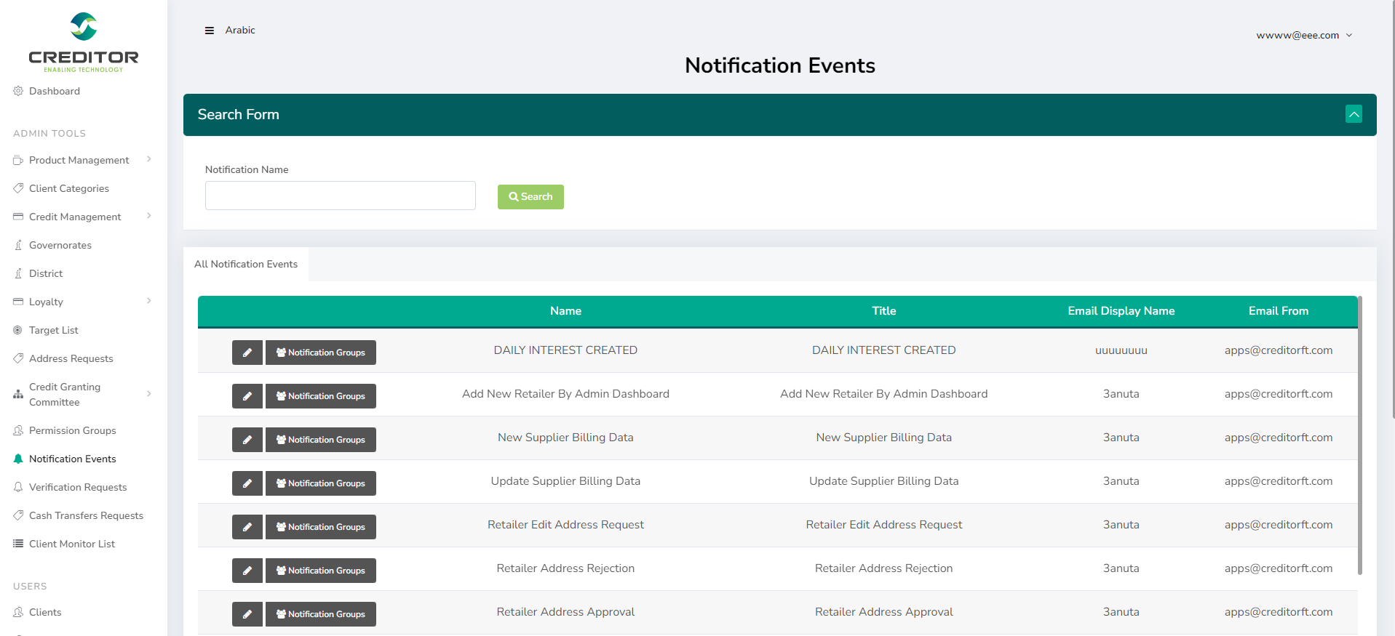Click the table's vertical scrollbar
Viewport: 1395px width, 636px height.
(x=1359, y=436)
